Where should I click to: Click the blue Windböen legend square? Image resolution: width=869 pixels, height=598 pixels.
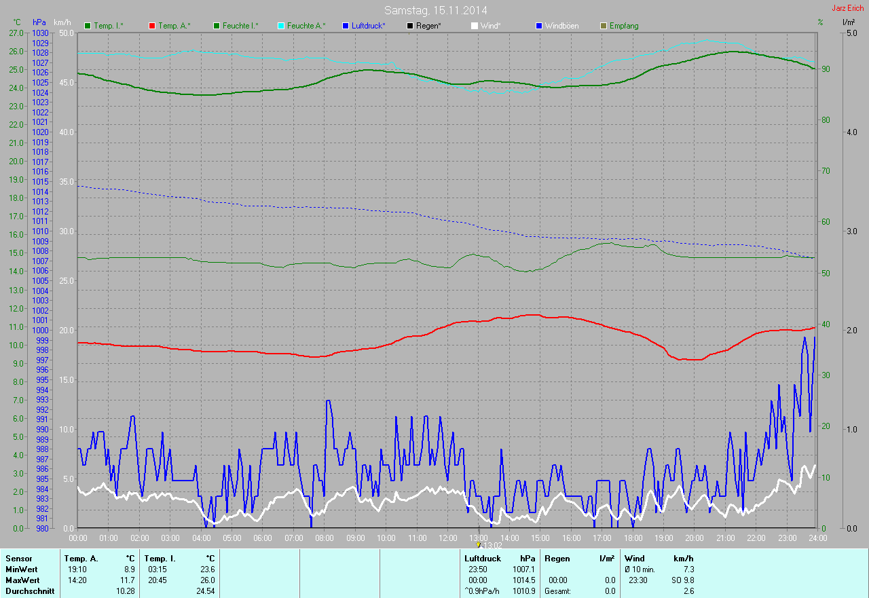539,26
